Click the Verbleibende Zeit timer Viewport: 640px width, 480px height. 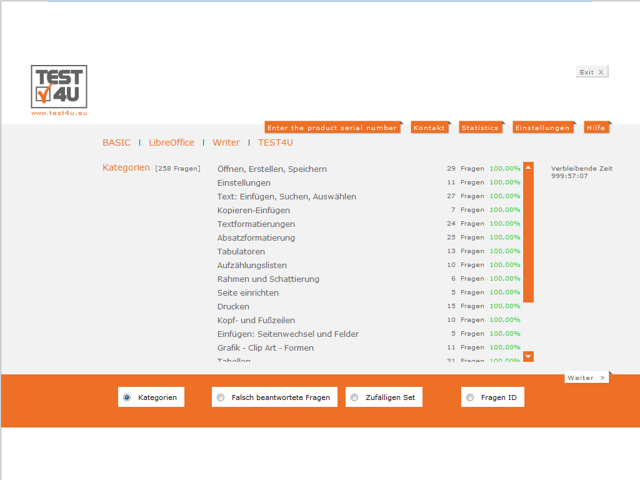582,172
